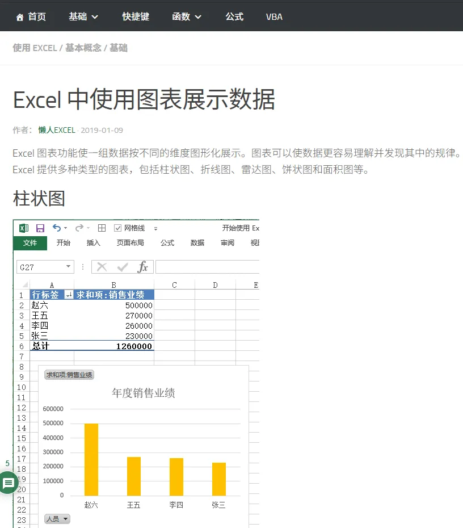This screenshot has width=463, height=528.
Task: Click the formula bar input area
Action: [x=207, y=267]
